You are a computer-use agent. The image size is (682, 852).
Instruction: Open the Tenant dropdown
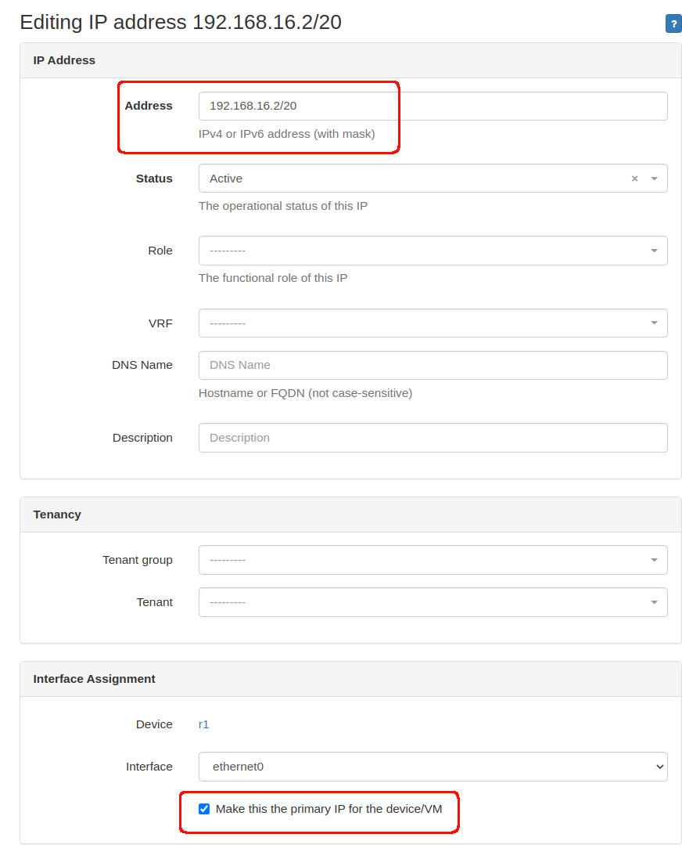(433, 602)
